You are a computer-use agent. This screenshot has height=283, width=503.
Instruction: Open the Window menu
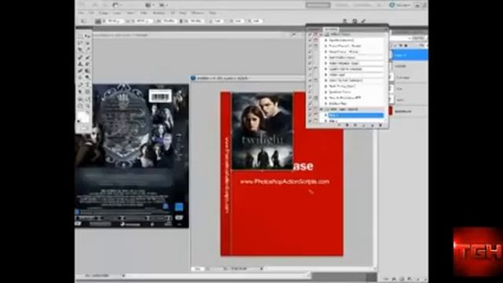click(x=197, y=13)
